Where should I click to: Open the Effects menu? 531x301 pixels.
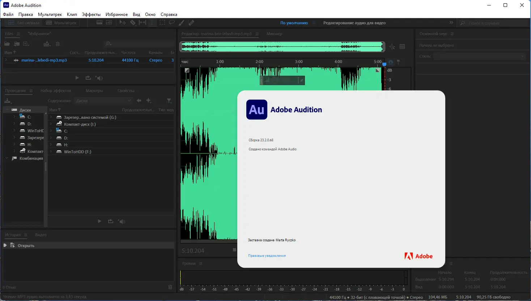click(91, 14)
